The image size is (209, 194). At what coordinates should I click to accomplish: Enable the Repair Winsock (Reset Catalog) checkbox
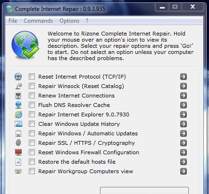click(32, 86)
